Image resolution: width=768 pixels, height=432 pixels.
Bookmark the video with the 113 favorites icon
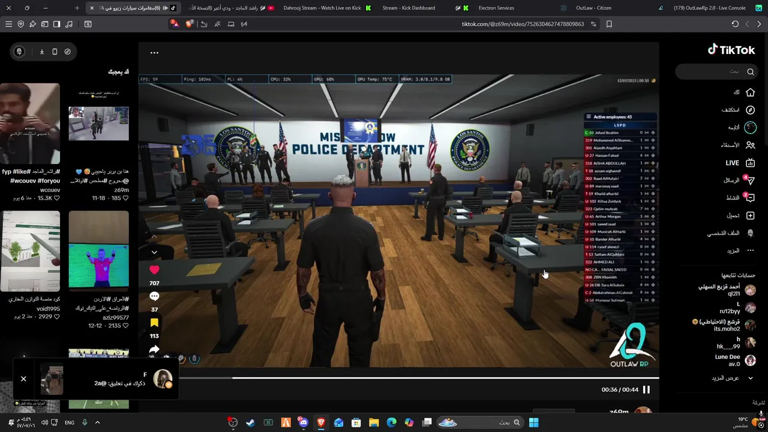pos(154,323)
